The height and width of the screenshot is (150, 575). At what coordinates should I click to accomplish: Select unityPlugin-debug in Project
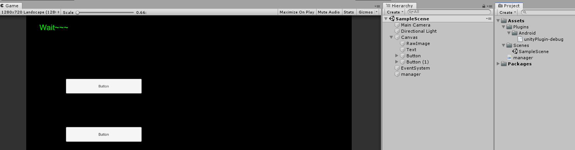pos(544,39)
